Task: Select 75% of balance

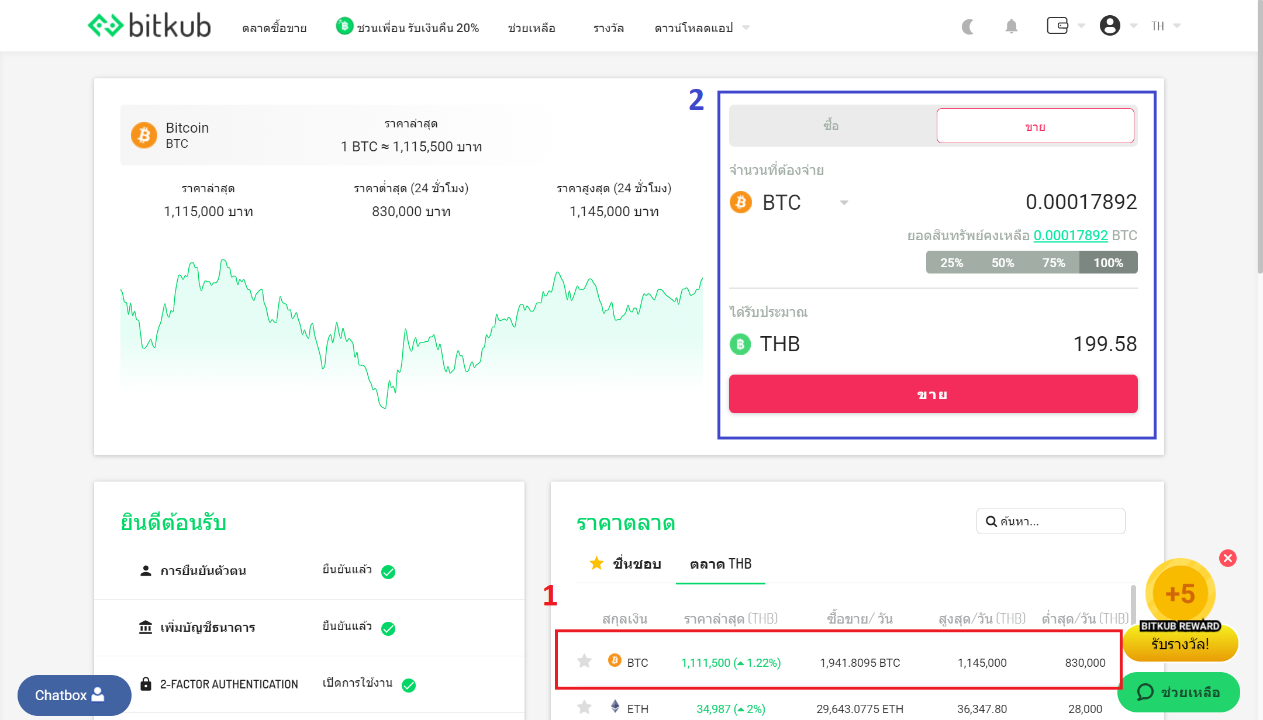Action: (1054, 262)
